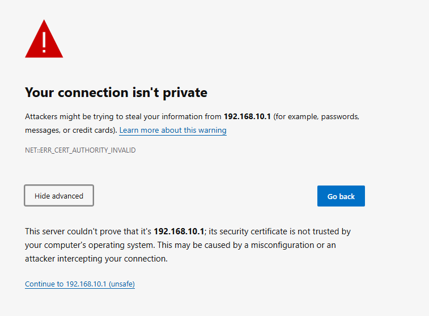The width and height of the screenshot is (429, 316).
Task: Open the 'Learn more about this warning' link
Action: click(173, 130)
